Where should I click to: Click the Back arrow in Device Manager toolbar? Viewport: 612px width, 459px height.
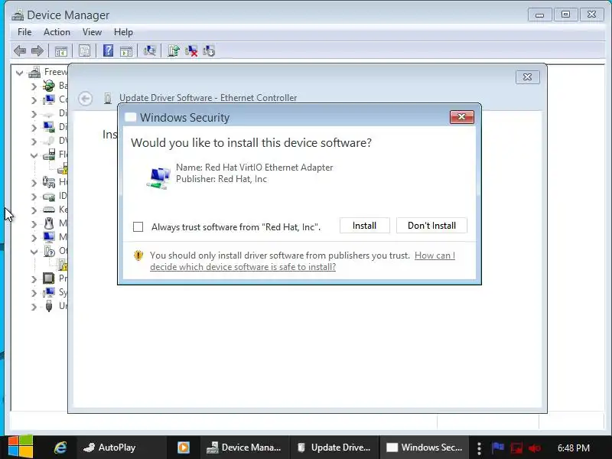(x=20, y=50)
